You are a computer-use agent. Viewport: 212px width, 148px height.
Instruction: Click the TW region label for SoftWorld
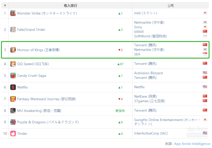[205, 36]
